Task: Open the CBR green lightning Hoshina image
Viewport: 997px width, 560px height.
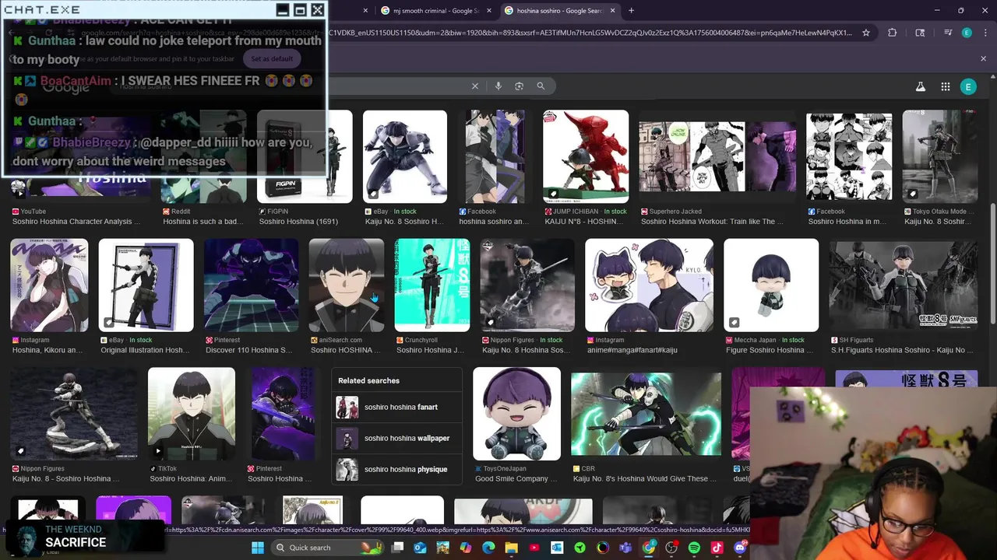Action: [x=646, y=414]
